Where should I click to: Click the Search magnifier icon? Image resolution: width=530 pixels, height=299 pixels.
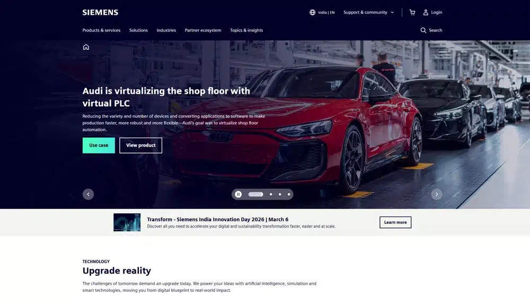(x=423, y=30)
